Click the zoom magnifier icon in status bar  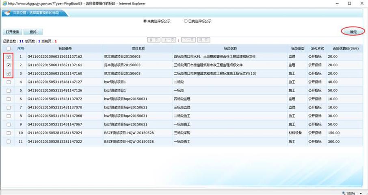[x=344, y=193]
